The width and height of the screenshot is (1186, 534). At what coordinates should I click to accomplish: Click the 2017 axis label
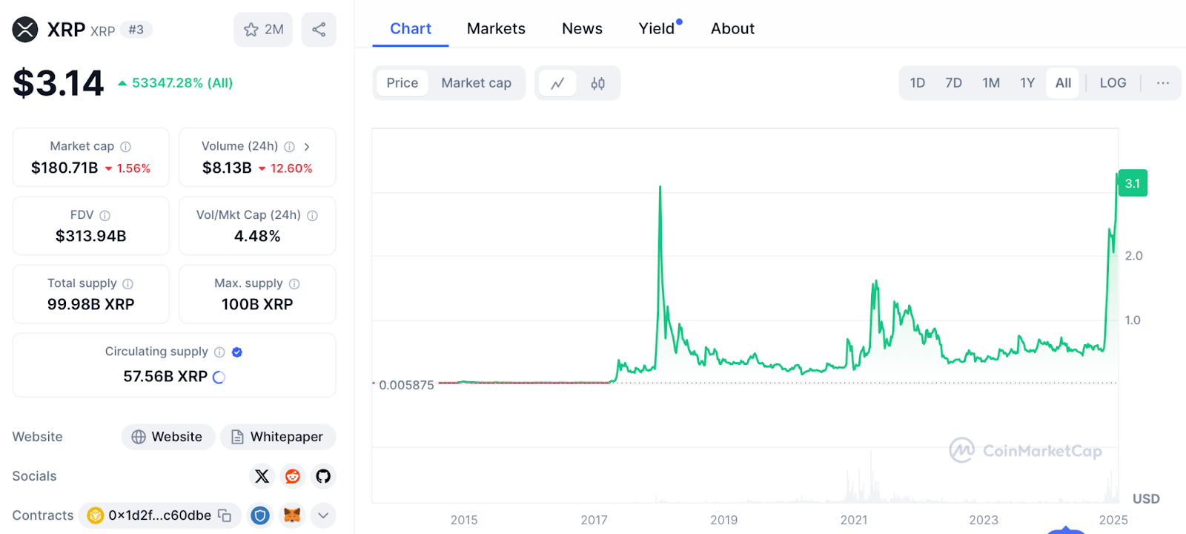(x=594, y=520)
